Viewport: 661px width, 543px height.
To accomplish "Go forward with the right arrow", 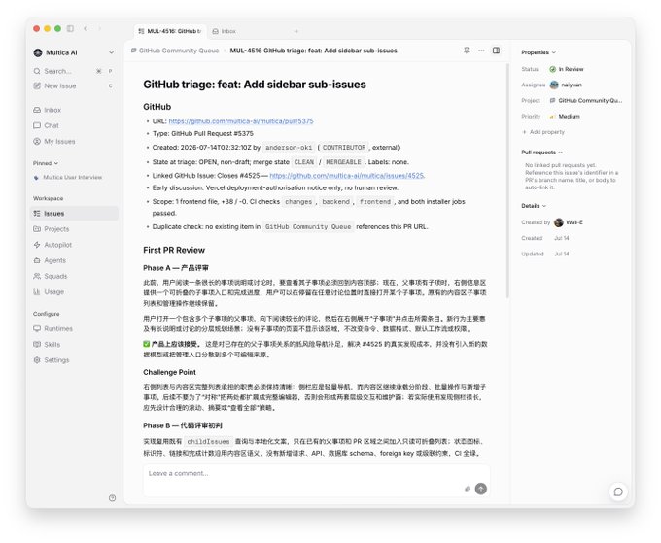I will [x=100, y=28].
